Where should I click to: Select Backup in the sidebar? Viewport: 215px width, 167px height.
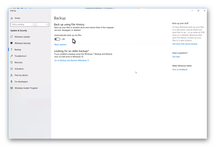(x=18, y=50)
